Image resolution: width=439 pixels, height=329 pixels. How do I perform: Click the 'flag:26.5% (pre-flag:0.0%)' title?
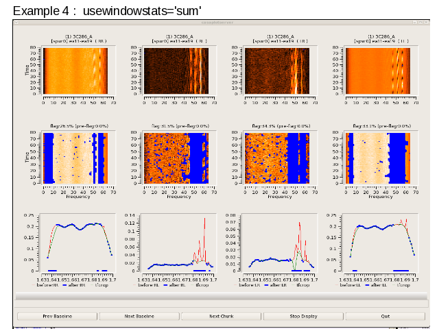pos(80,126)
